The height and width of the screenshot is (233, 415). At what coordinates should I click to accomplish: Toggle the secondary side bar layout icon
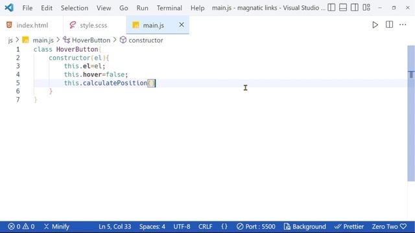click(355, 8)
